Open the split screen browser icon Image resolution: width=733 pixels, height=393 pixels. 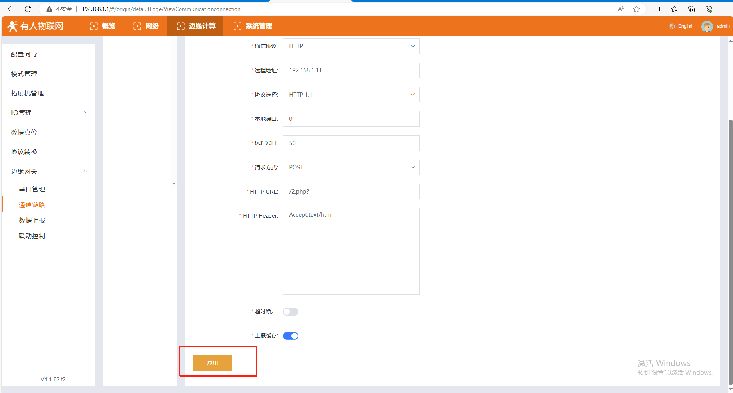[657, 9]
